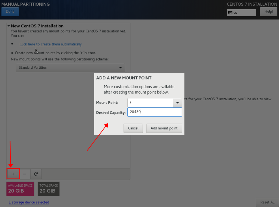
Task: Click the keyboard layout icon beside us
Action: click(230, 13)
